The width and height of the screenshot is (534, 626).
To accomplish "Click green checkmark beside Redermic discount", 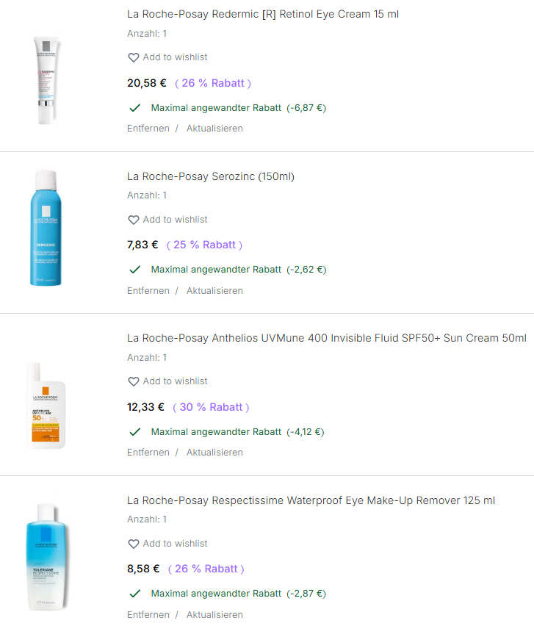I will [135, 107].
